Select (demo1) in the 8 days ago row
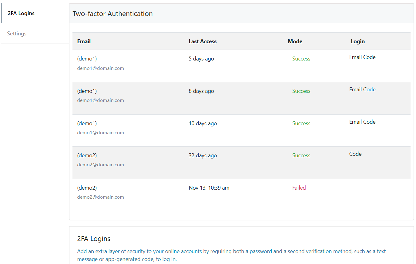Image resolution: width=416 pixels, height=264 pixels. [x=87, y=91]
